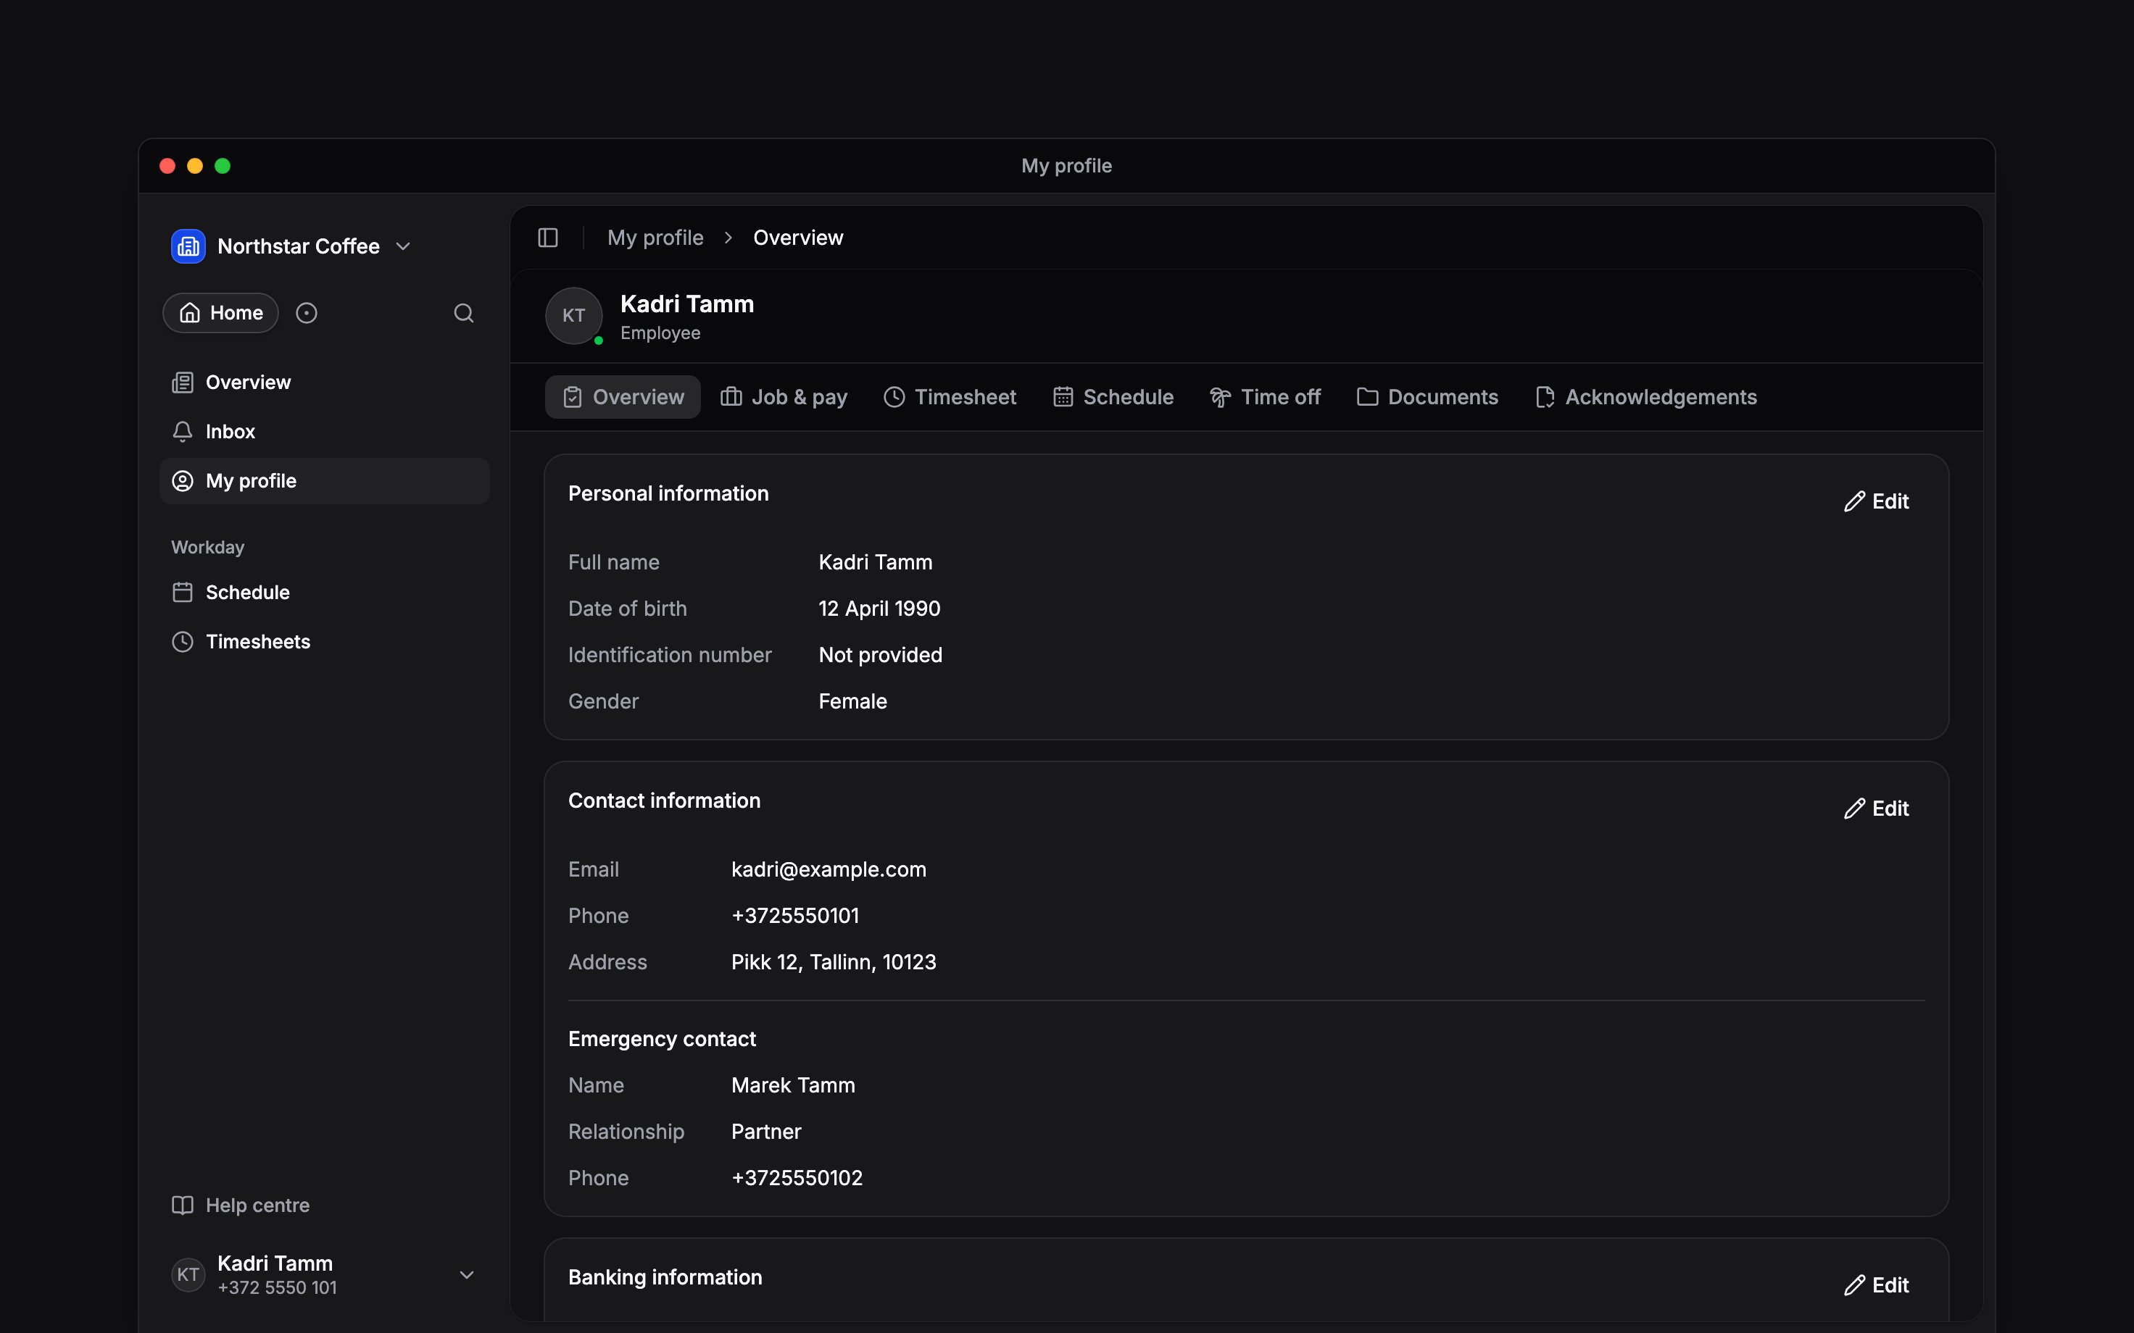
Task: Click the yellow minimize window button
Action: (195, 166)
